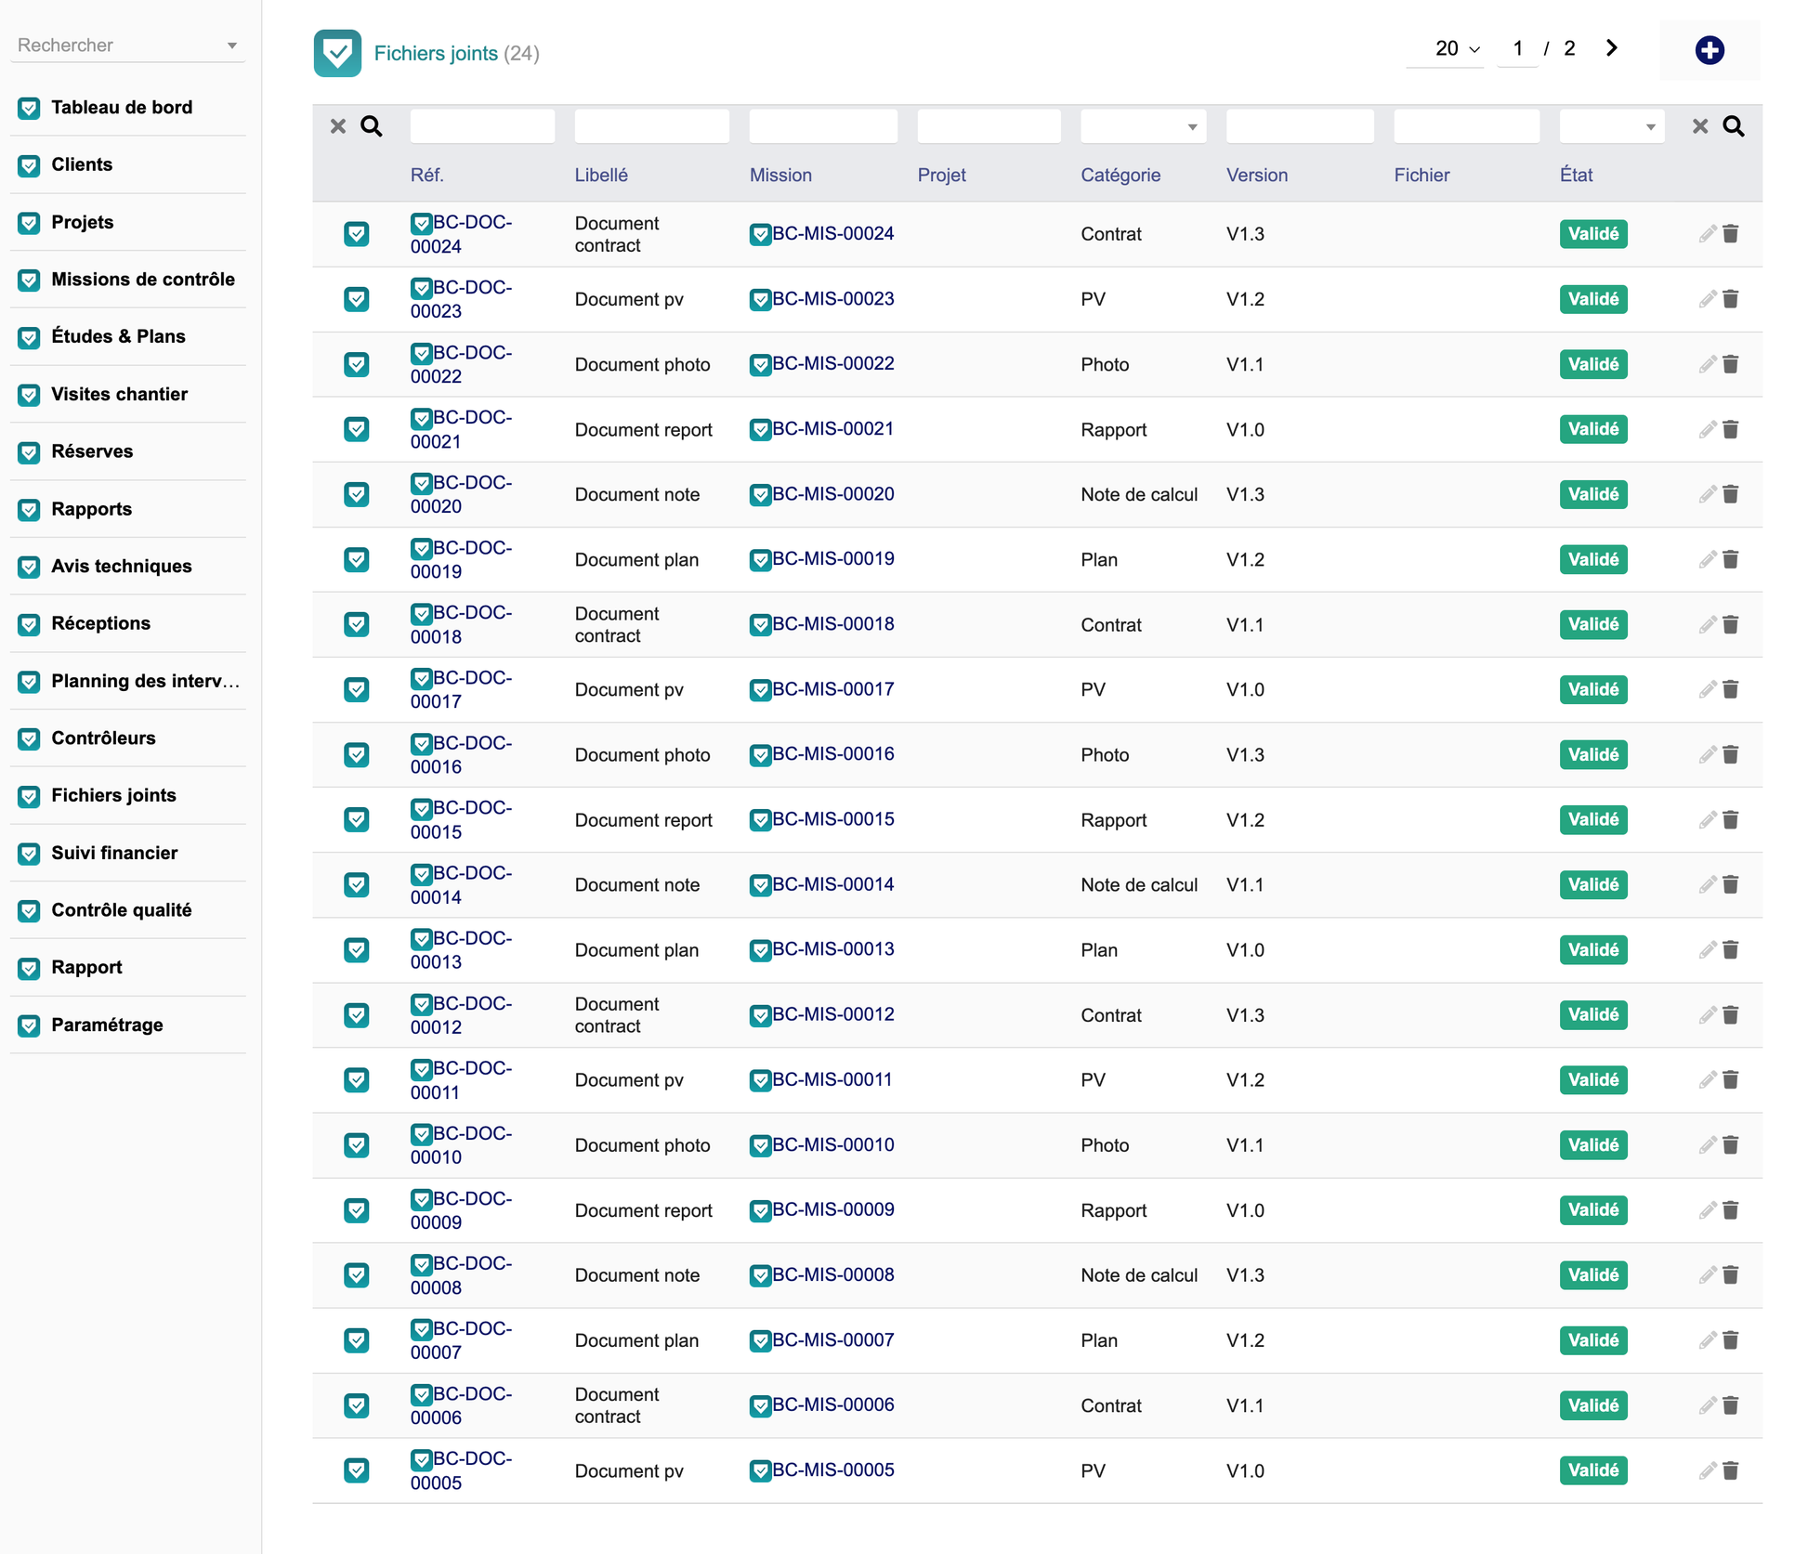Screen dimensions: 1808x1554
Task: Open document link BC-DOC-00016
Action: pyautogui.click(x=462, y=754)
